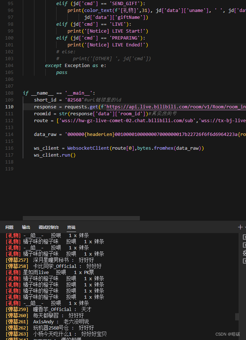Click terminal row 弹幕263 小杨今天吃什么1

pyautogui.click(x=56, y=334)
